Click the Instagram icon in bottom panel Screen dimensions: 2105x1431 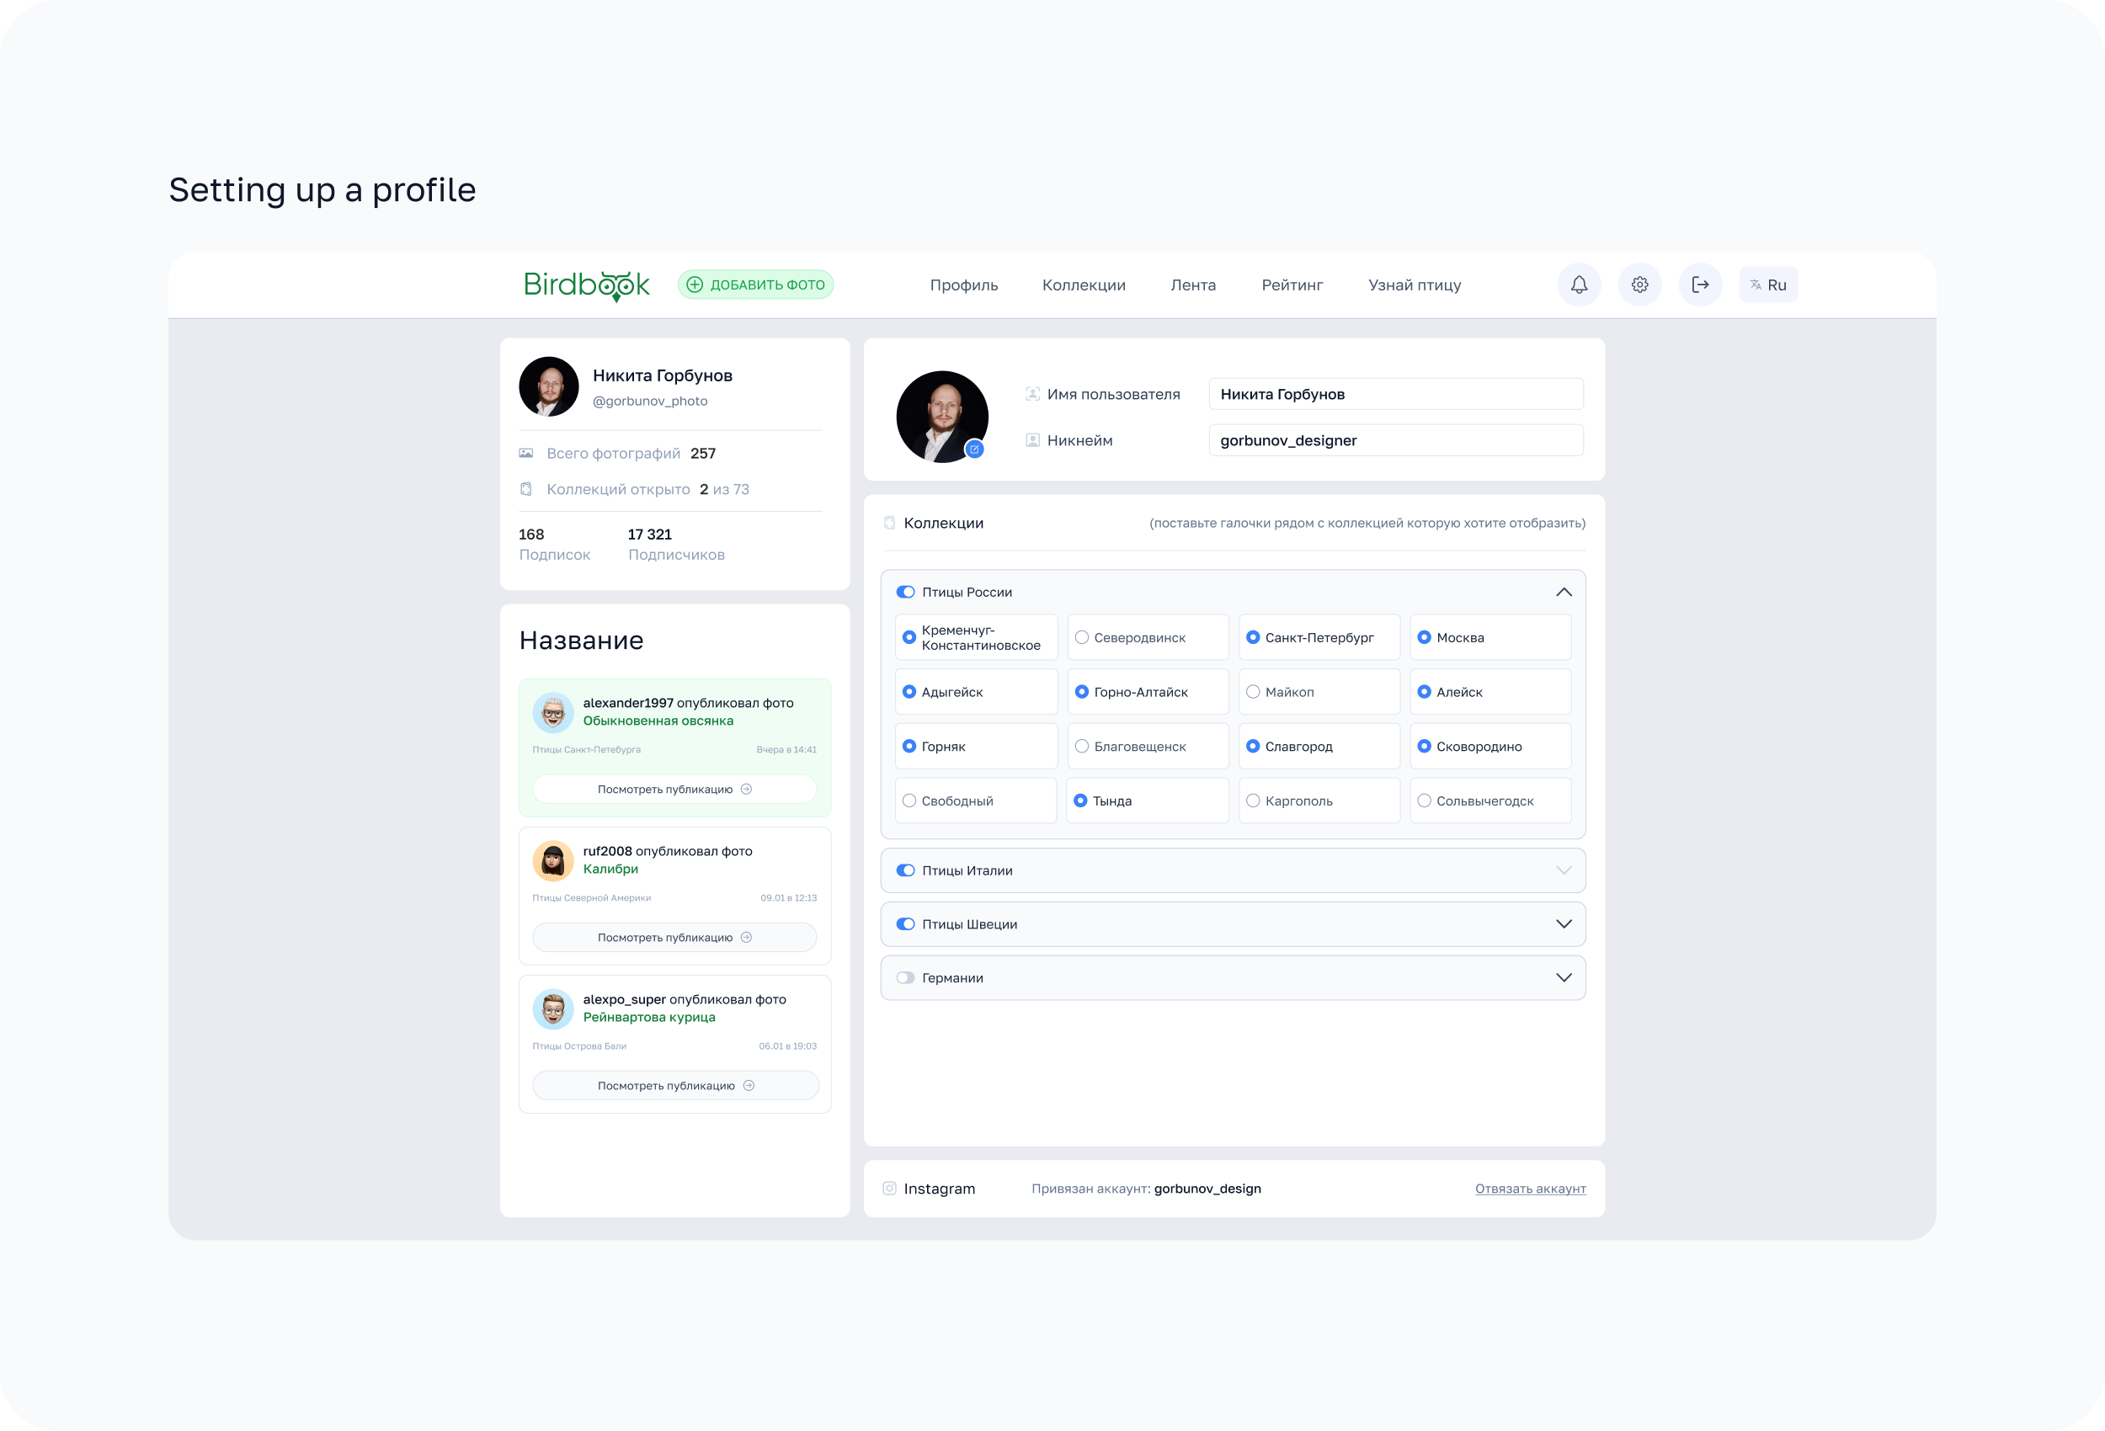click(x=889, y=1189)
